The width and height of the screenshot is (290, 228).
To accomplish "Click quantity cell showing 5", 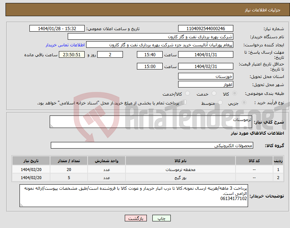I will coord(69,178).
